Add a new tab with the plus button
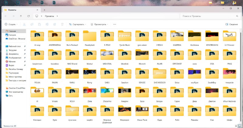Image resolution: width=243 pixels, height=128 pixels. click(44, 10)
